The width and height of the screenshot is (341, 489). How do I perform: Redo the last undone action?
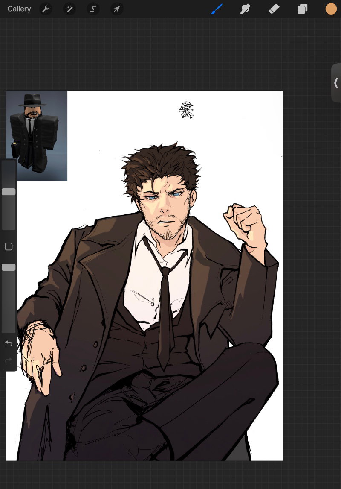click(9, 361)
